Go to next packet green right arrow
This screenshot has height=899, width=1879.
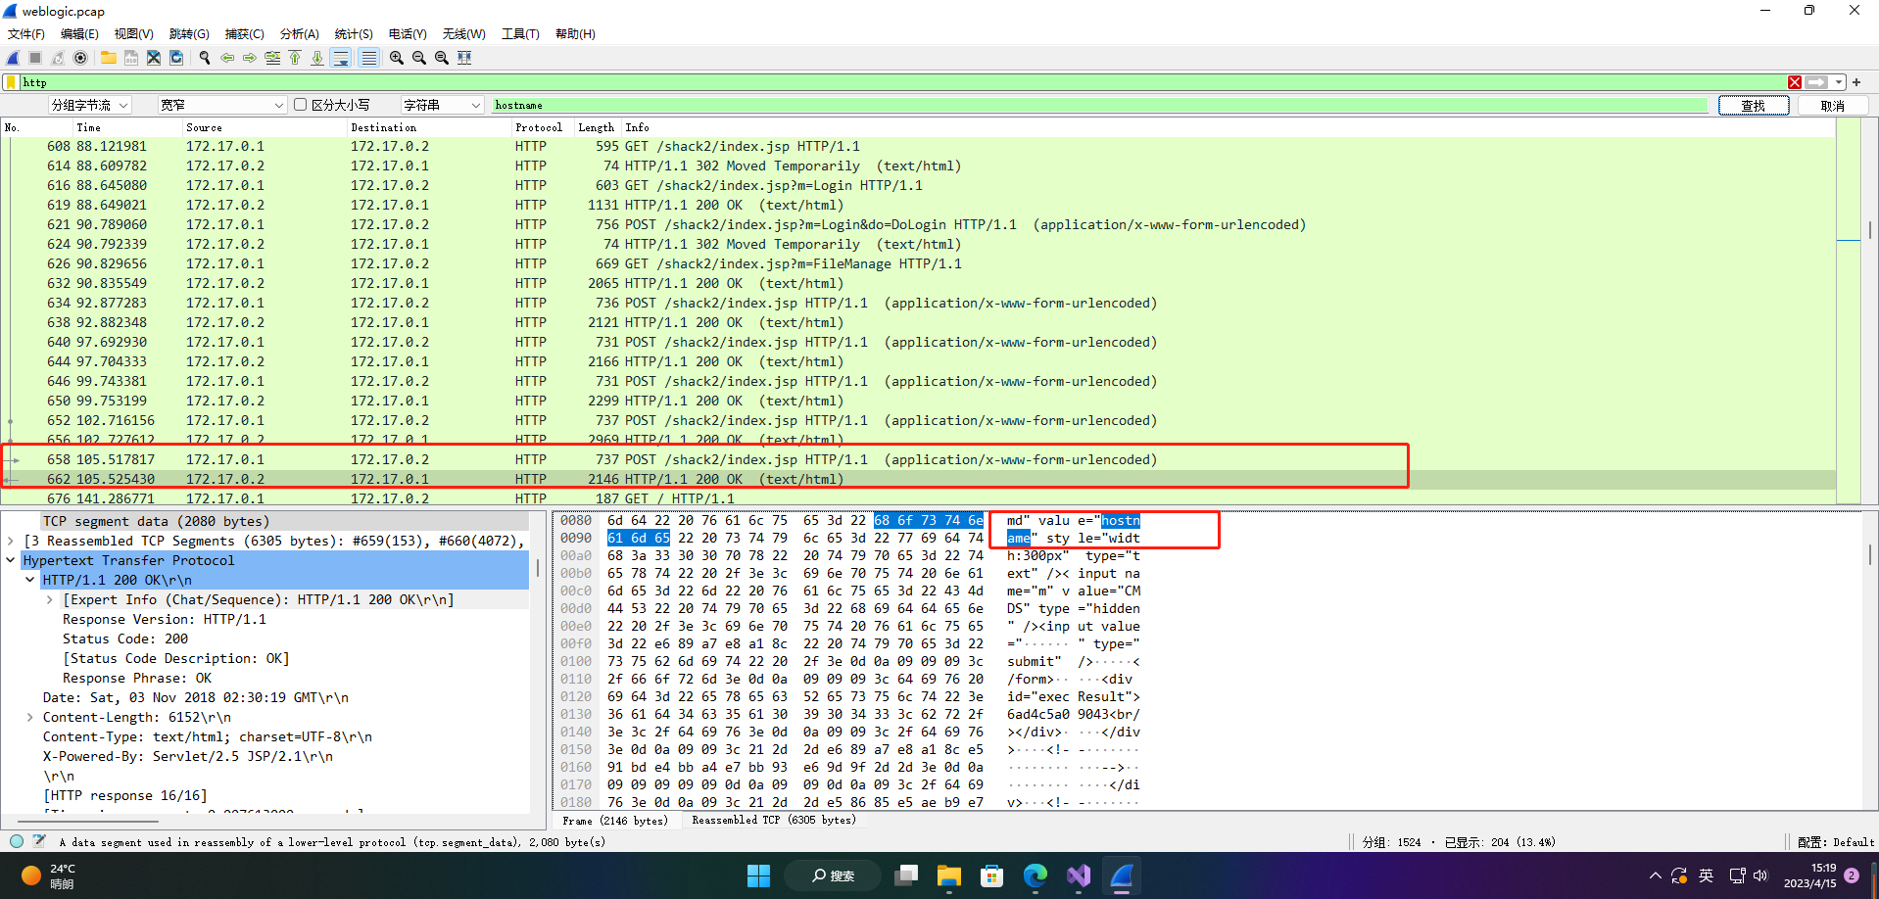tap(250, 58)
